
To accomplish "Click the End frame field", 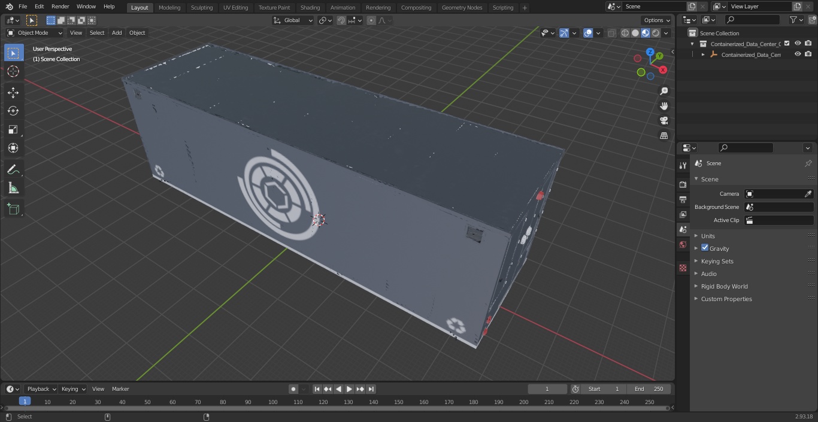I will point(649,389).
